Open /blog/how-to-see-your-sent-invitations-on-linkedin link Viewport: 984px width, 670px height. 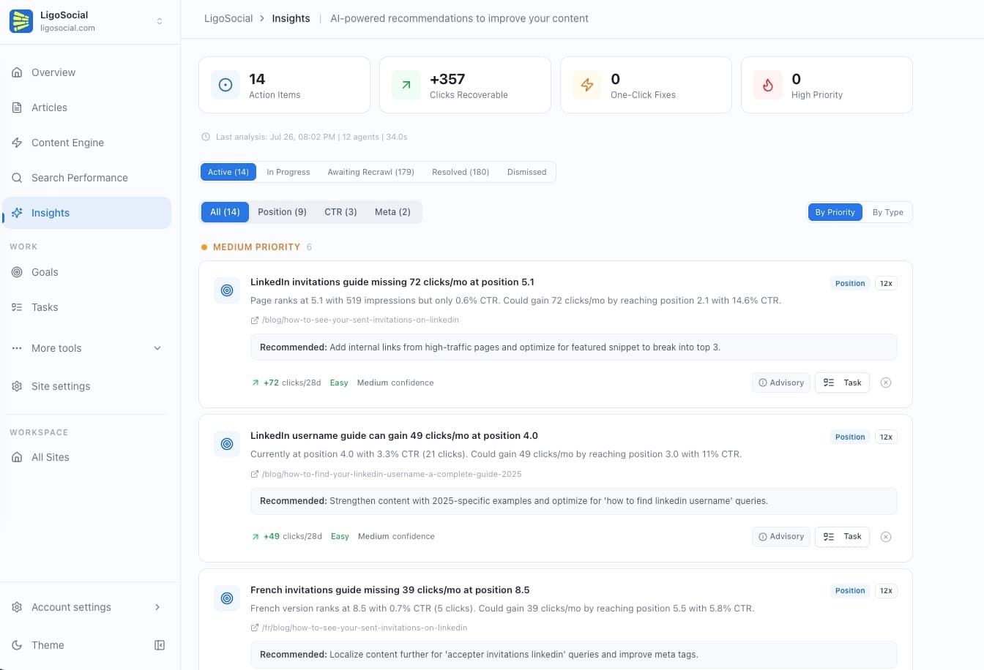coord(360,320)
